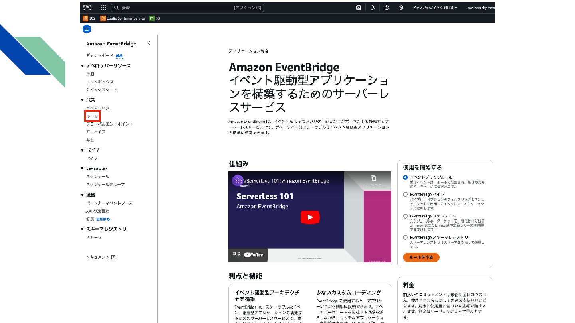Click the copy link icon on the video
The width and height of the screenshot is (575, 323).
[373, 178]
